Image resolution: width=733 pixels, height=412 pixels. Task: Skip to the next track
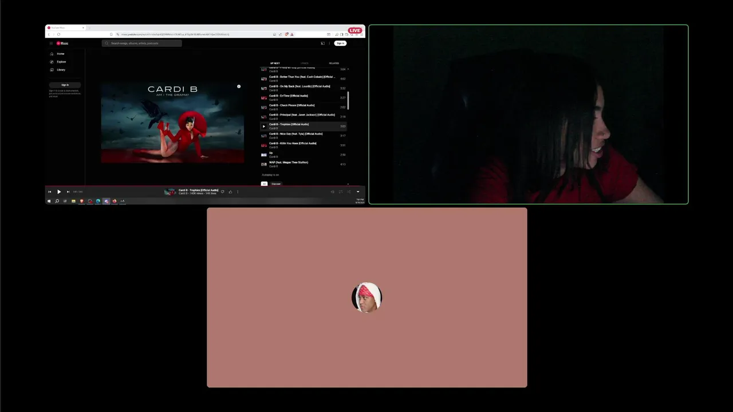pos(68,192)
